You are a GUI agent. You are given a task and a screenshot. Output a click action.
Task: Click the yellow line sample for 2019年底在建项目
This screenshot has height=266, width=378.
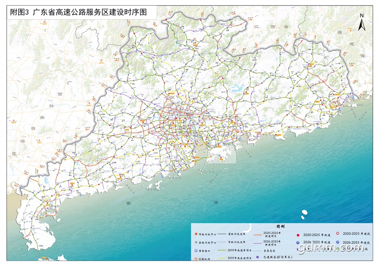[x=222, y=258]
